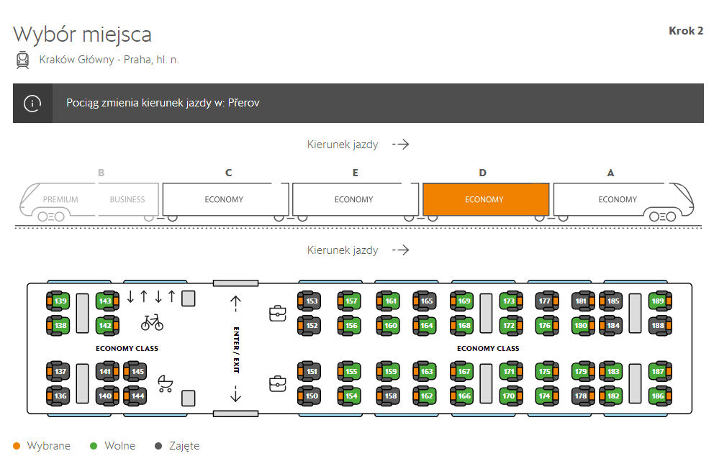This screenshot has width=714, height=456.
Task: Open selected Economy carriage D
Action: pos(486,199)
